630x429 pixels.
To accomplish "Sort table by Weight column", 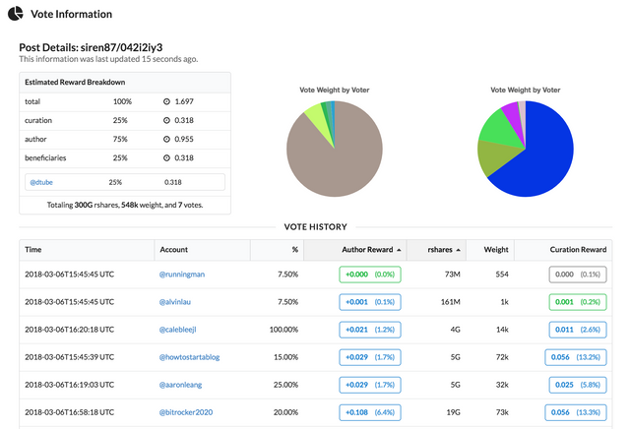I will pyautogui.click(x=490, y=250).
